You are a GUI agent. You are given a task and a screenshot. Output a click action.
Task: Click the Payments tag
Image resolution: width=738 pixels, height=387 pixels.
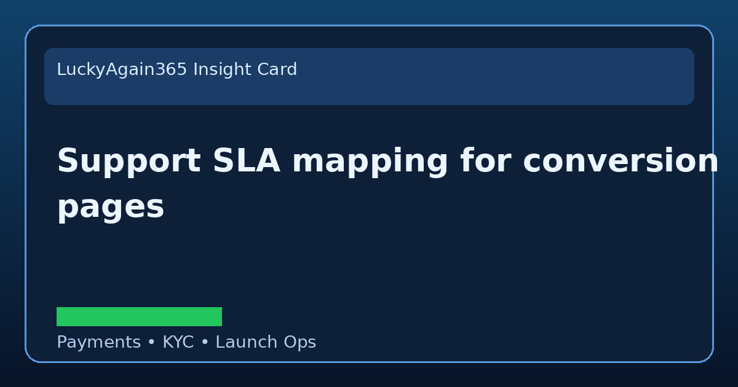[98, 342]
